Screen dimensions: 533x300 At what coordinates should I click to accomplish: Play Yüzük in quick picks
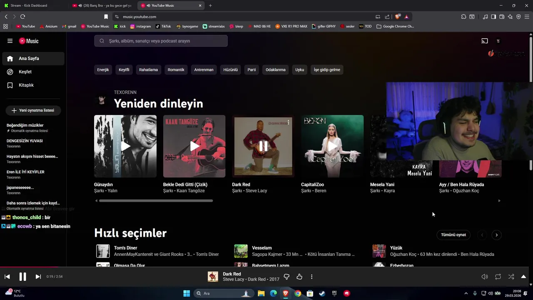[x=379, y=251]
